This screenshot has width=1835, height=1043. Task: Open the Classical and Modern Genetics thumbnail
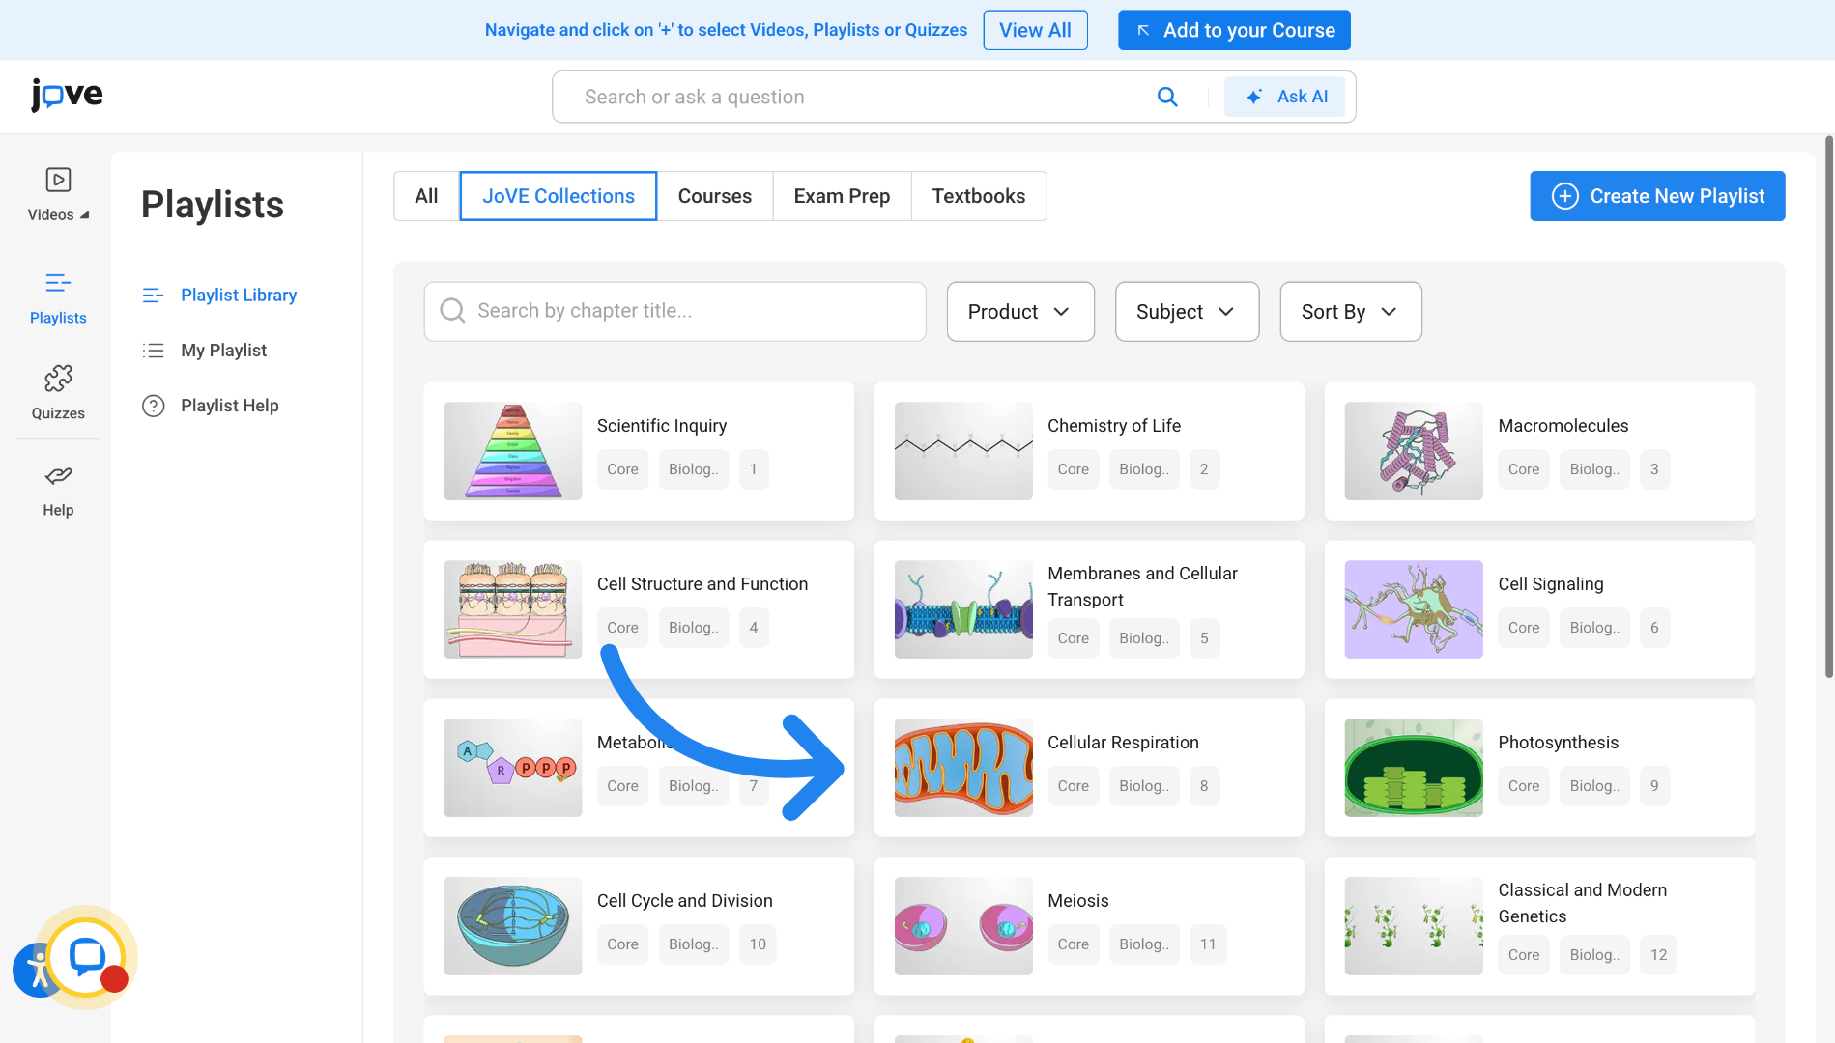pyautogui.click(x=1414, y=926)
